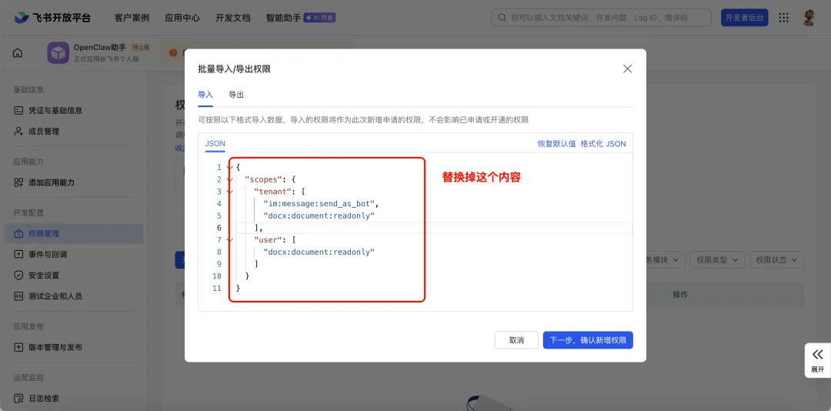Click the 取消 button
Screen dimensions: 831x411
click(516, 340)
